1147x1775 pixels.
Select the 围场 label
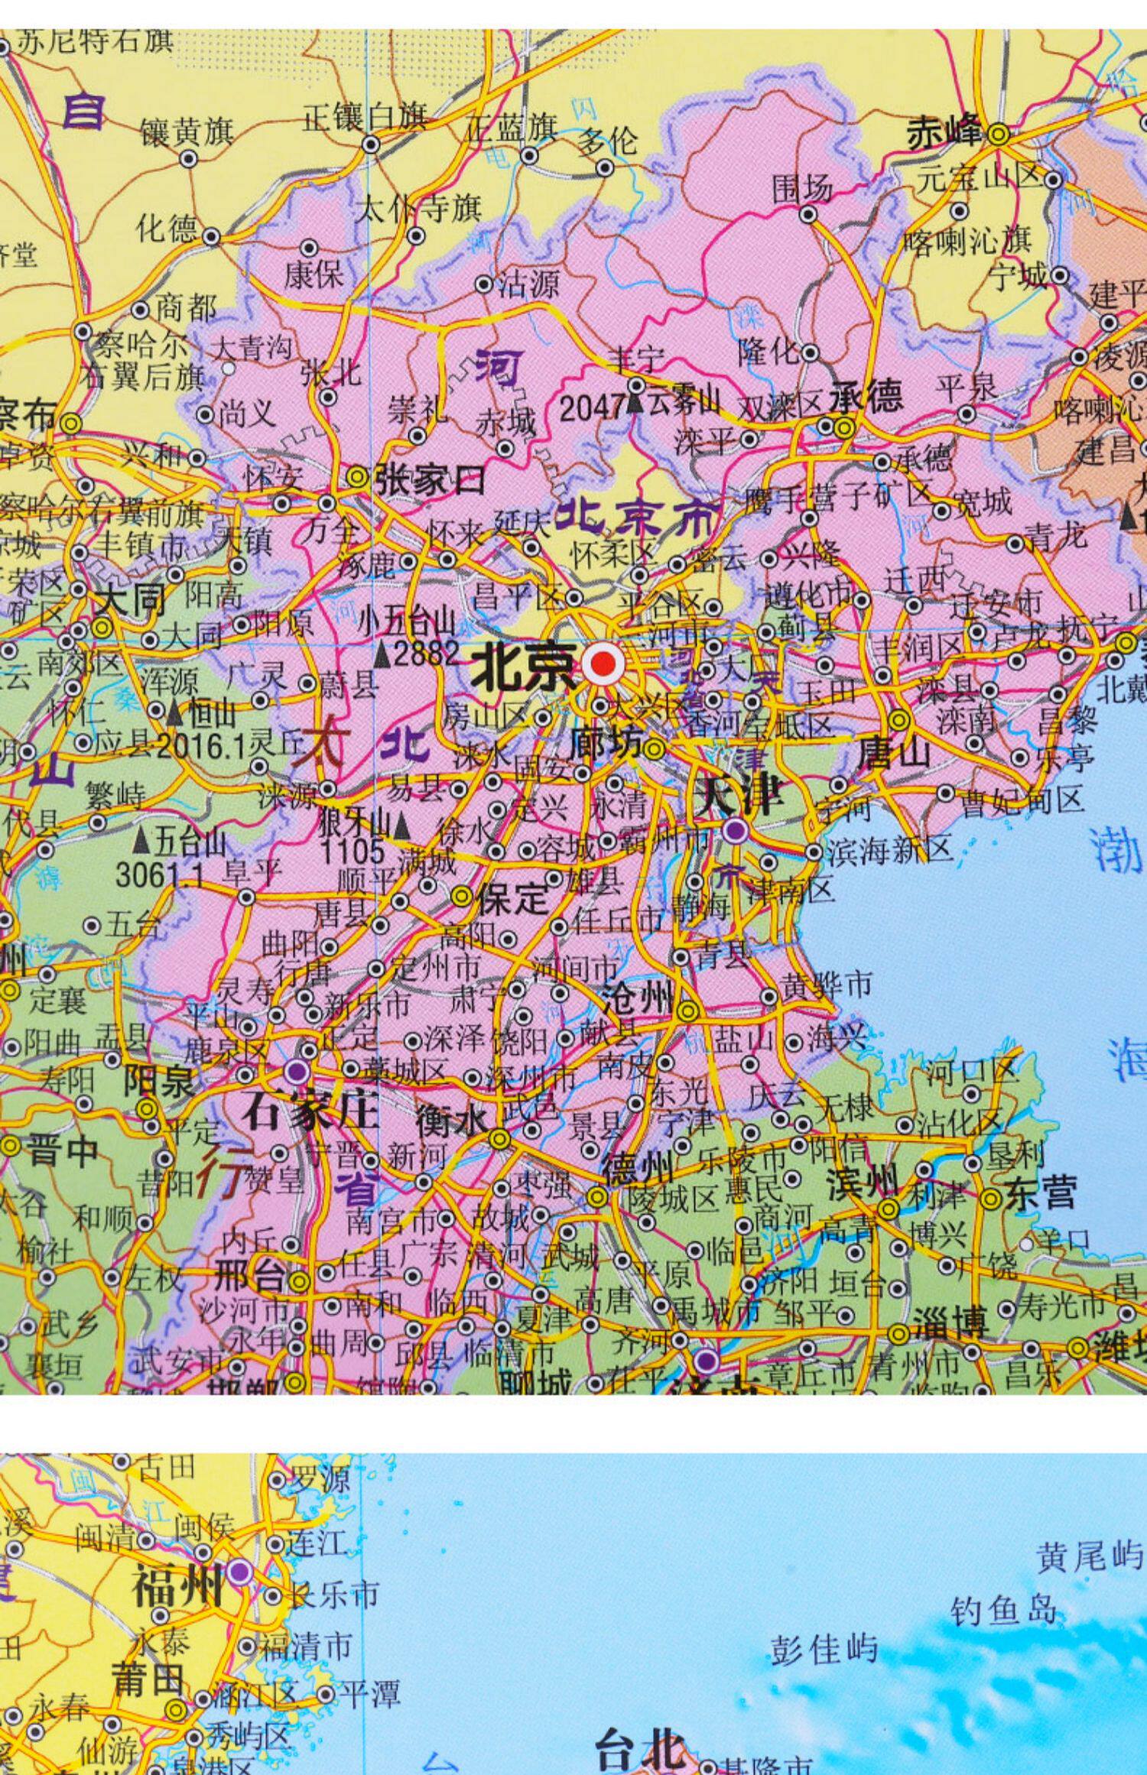coord(801,187)
